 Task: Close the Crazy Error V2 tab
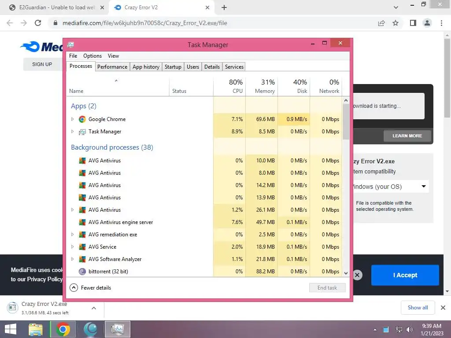click(x=207, y=7)
